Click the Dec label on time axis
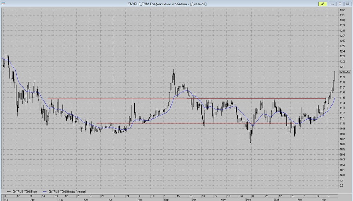353x201 pixels. point(248,199)
